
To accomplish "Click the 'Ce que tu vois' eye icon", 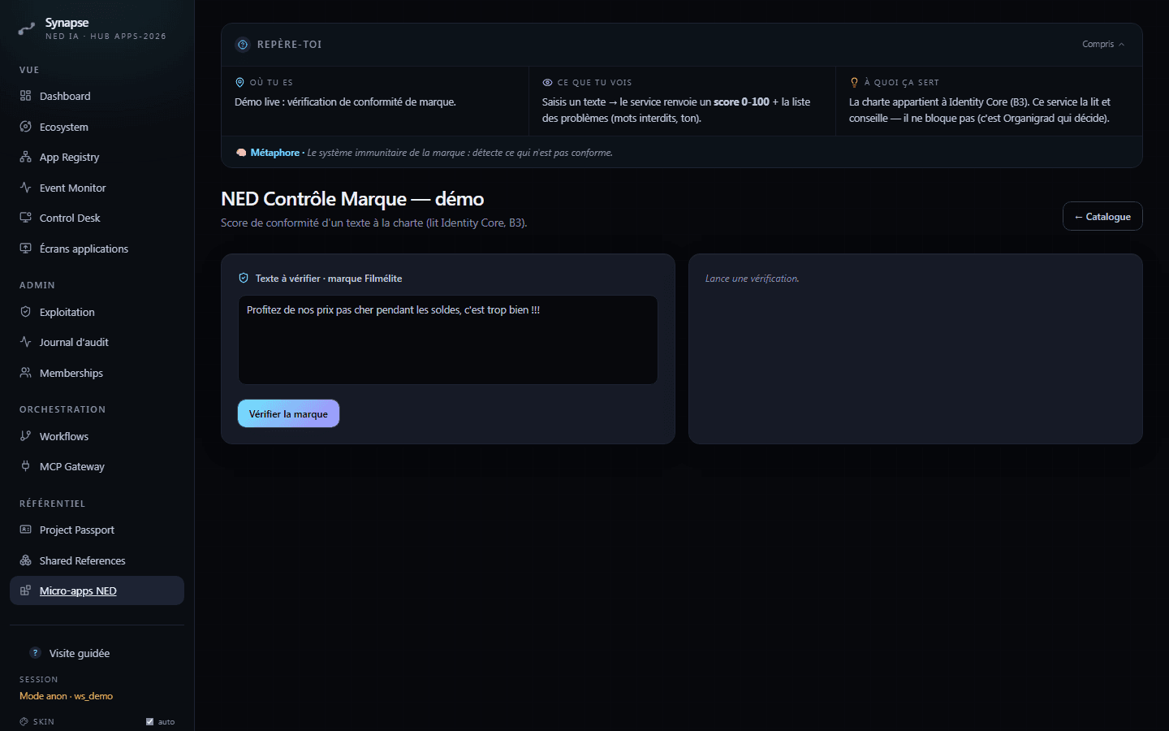I will 547,82.
